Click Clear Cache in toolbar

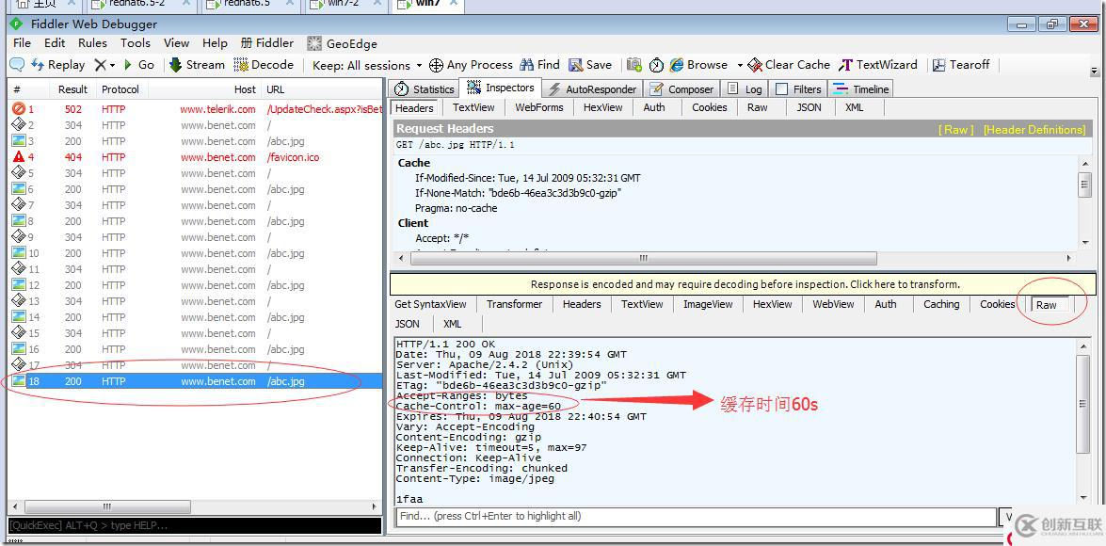[x=788, y=65]
